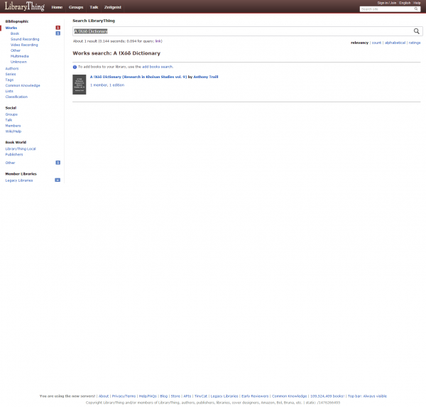
Task: Focus the Search site field
Action: click(x=387, y=9)
